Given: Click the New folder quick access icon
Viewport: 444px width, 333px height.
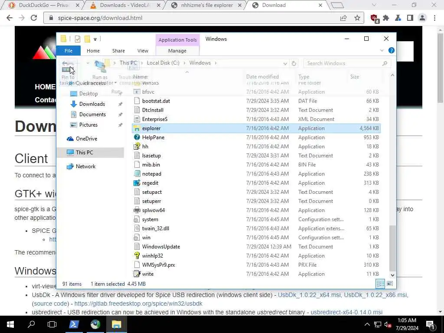Looking at the screenshot, I should pos(87,39).
